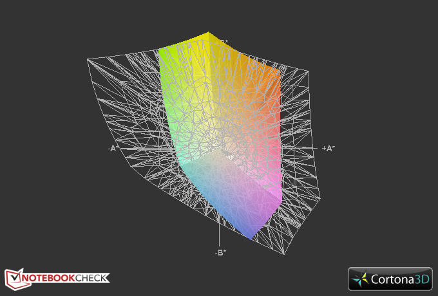The image size is (438, 296).
Task: Click the -B* axis label
Action: [220, 252]
